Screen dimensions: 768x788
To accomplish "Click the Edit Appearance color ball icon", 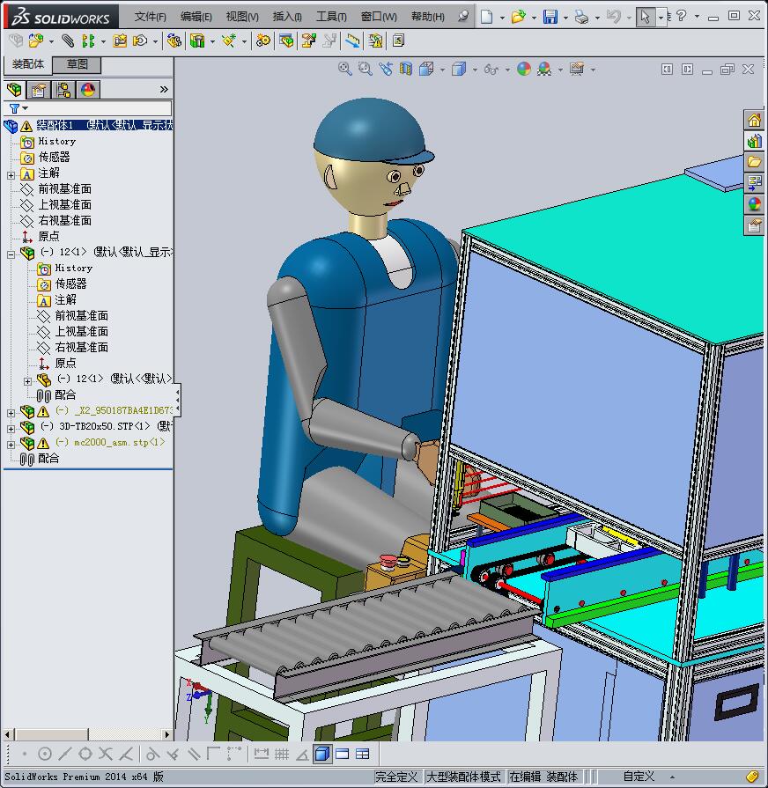I will [524, 69].
